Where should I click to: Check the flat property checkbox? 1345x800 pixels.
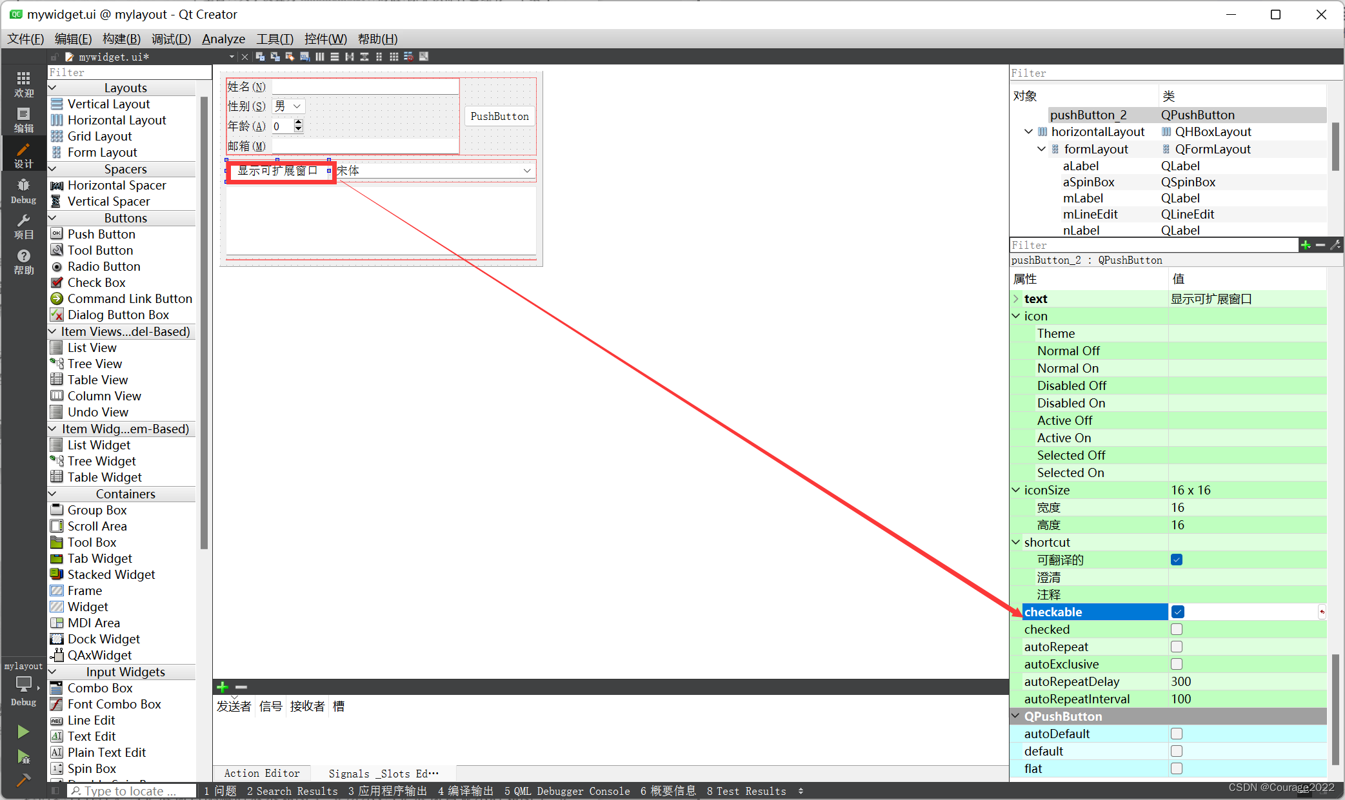[1177, 768]
